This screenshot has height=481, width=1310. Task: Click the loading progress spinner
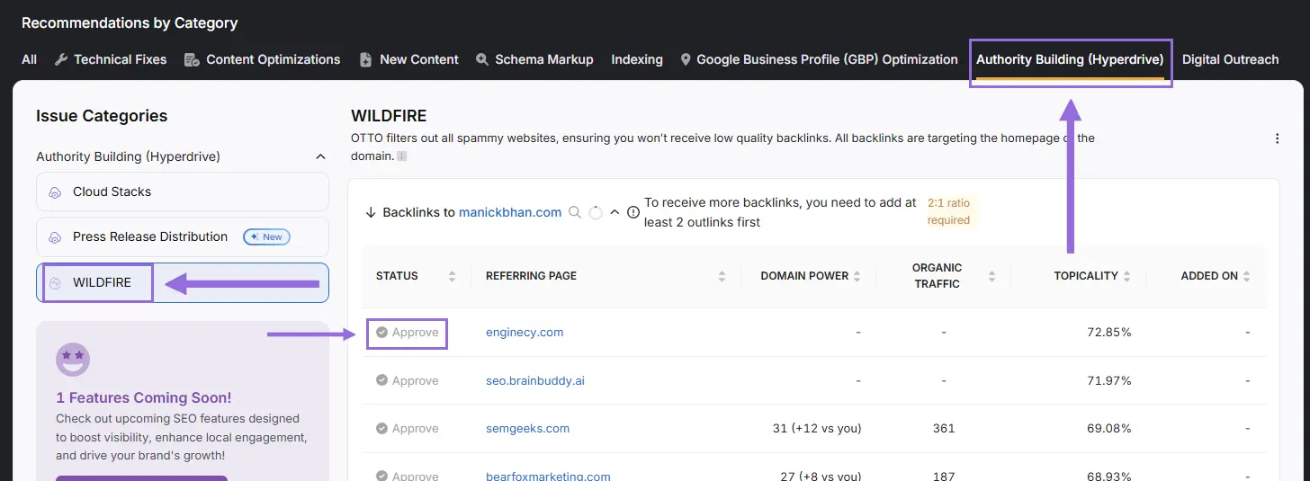pyautogui.click(x=596, y=213)
